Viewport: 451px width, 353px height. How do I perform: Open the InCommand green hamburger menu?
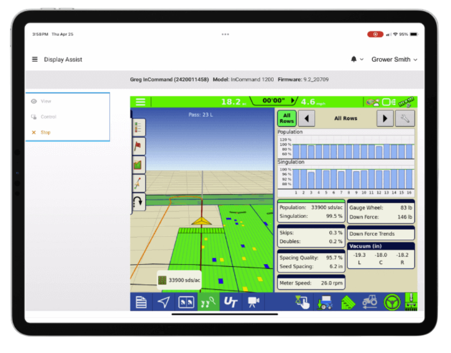click(140, 102)
